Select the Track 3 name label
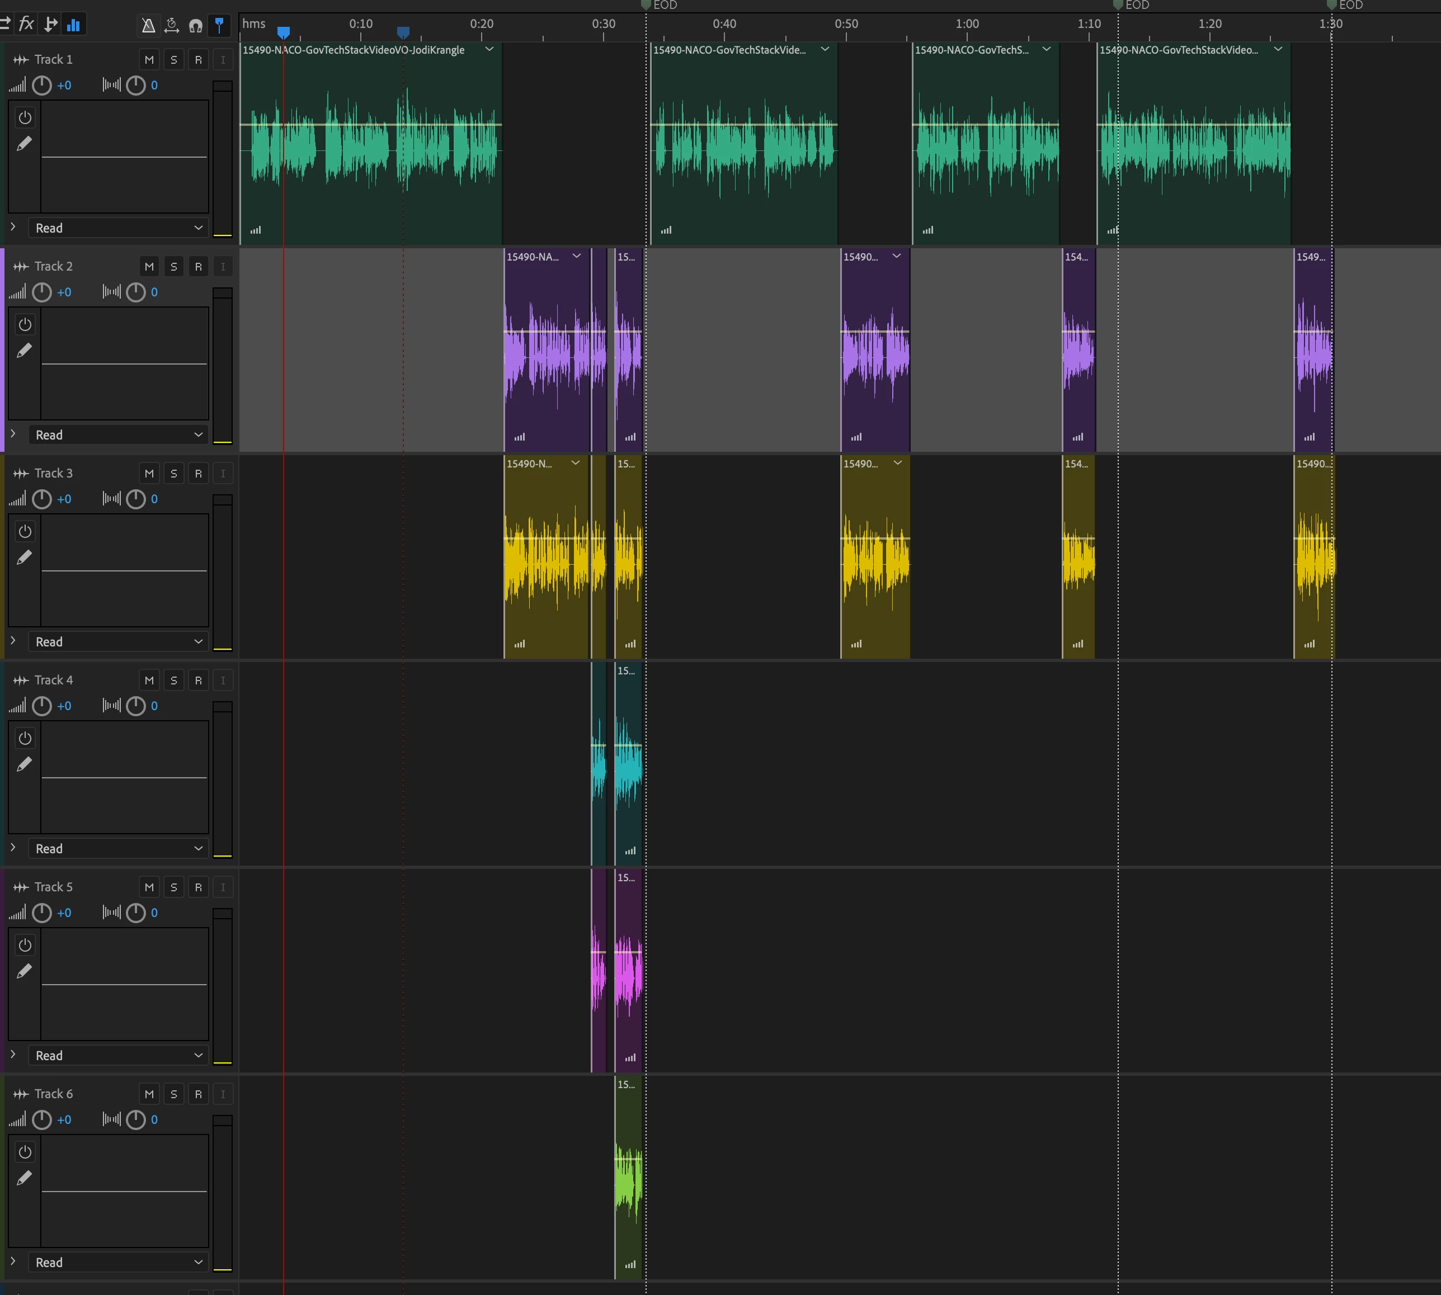The image size is (1441, 1295). click(53, 473)
